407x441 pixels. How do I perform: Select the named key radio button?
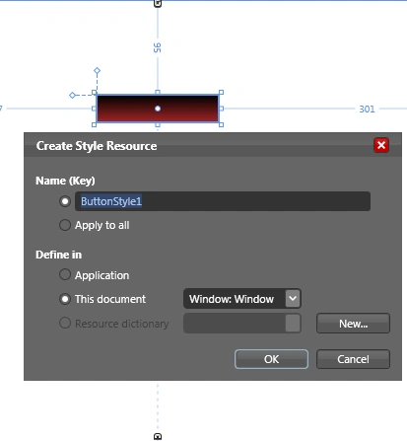tap(65, 201)
